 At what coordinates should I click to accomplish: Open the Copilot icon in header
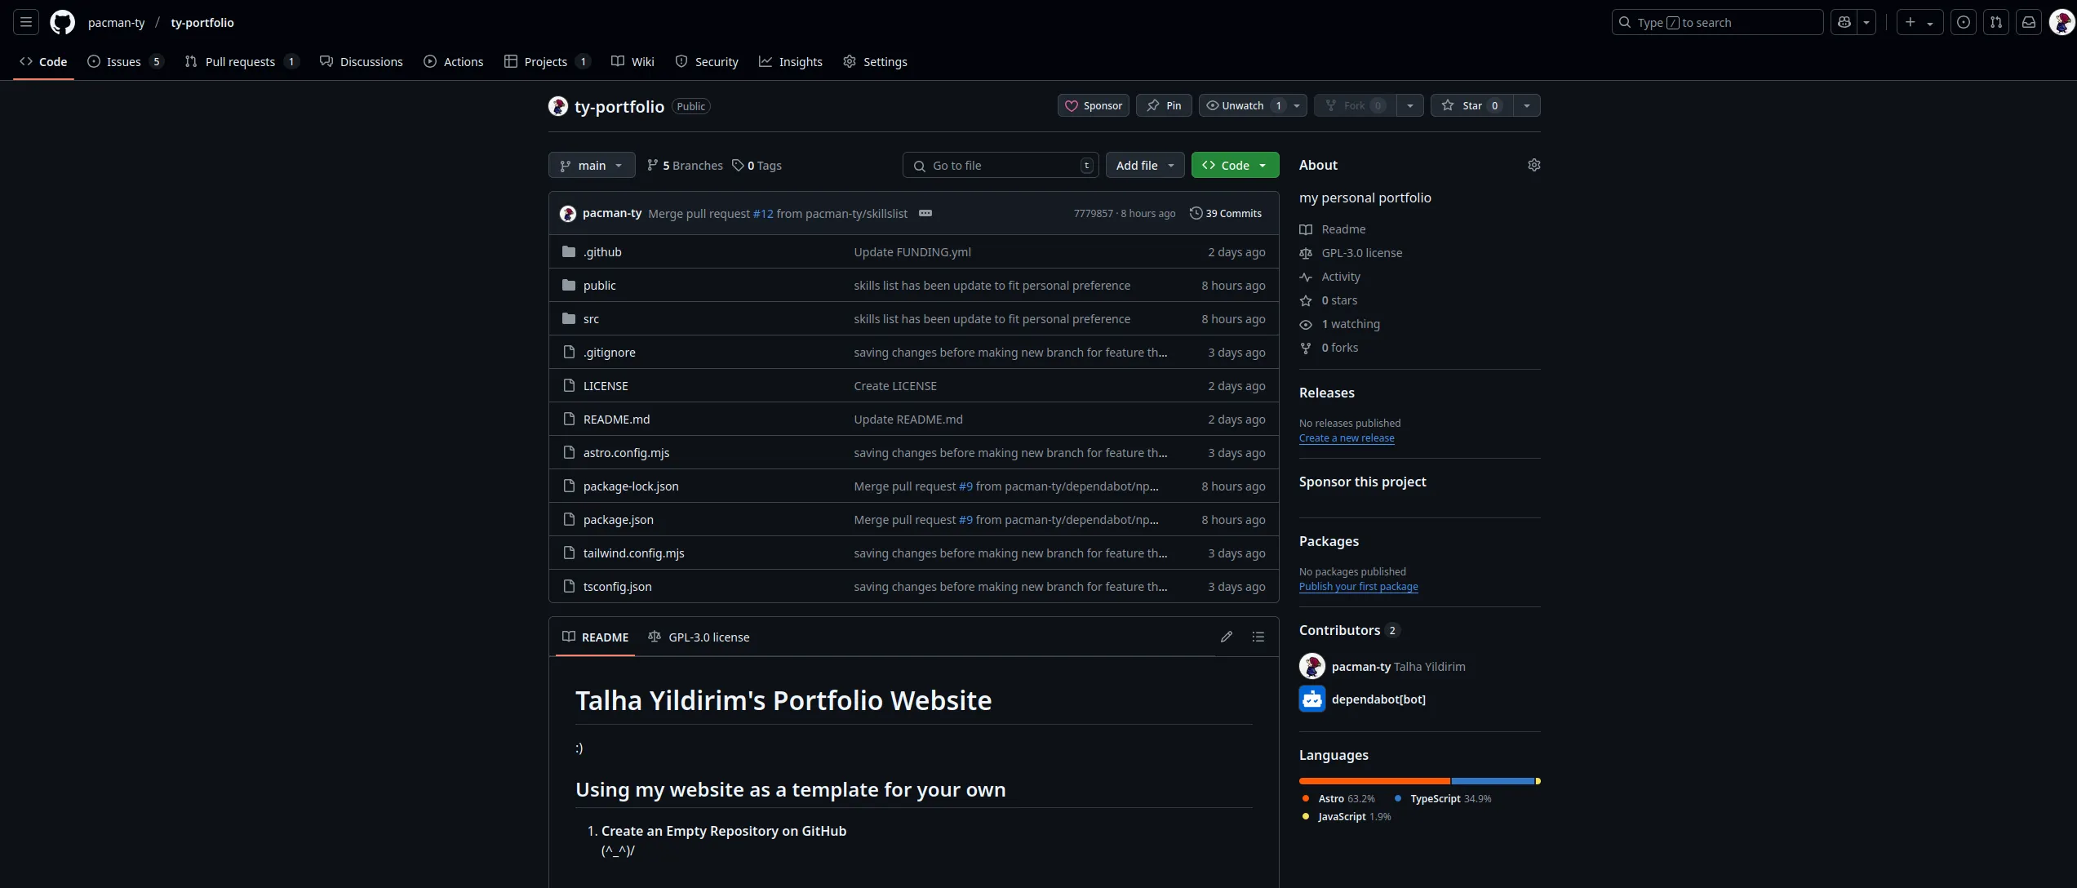(x=1844, y=22)
